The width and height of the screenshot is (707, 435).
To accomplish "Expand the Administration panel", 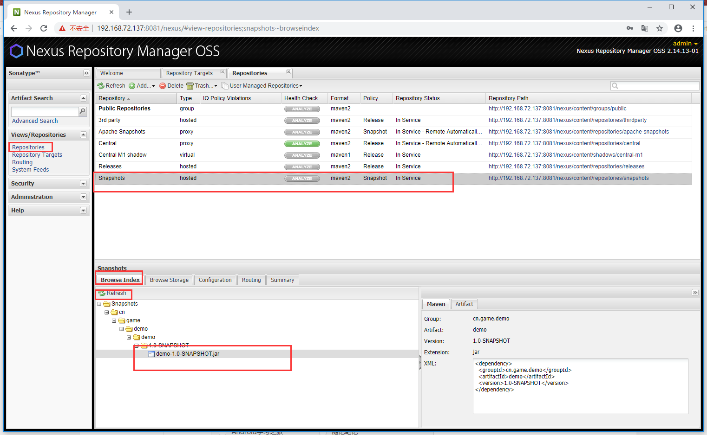I will point(84,197).
